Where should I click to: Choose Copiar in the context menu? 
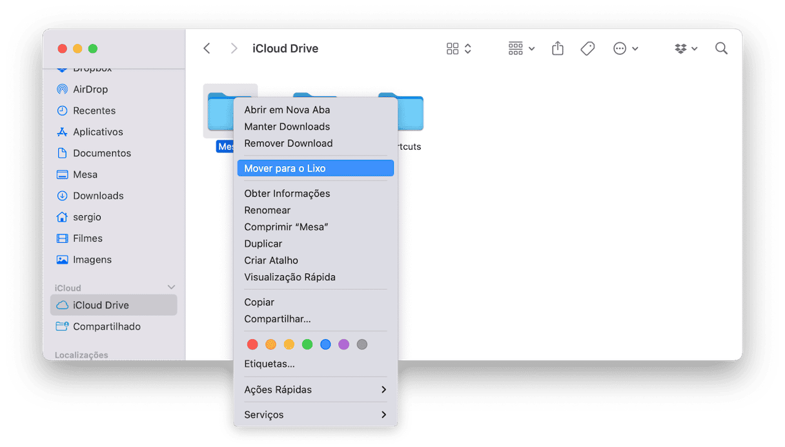pyautogui.click(x=315, y=302)
